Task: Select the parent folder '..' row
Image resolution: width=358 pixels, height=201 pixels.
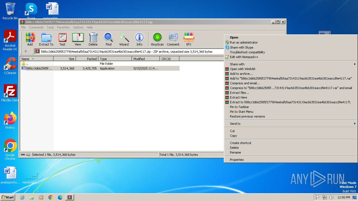Action: pyautogui.click(x=100, y=64)
